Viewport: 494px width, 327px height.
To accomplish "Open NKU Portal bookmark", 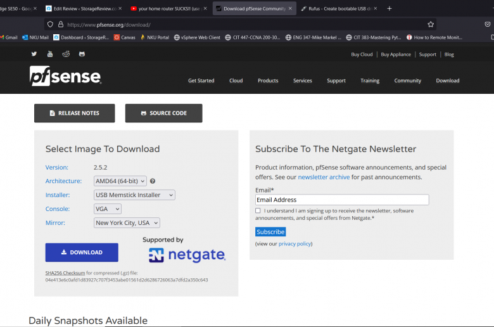I will pos(155,37).
